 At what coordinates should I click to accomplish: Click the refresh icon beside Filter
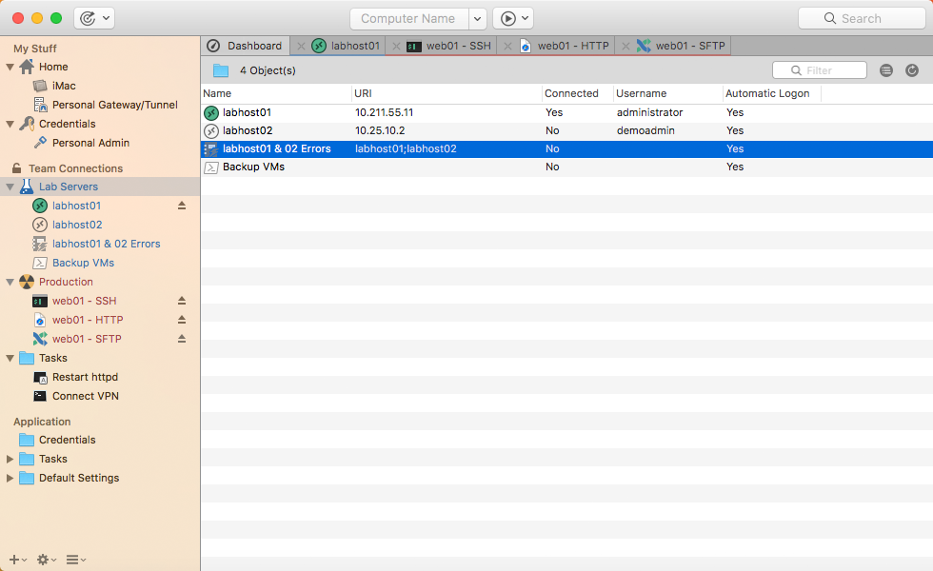[x=912, y=70]
